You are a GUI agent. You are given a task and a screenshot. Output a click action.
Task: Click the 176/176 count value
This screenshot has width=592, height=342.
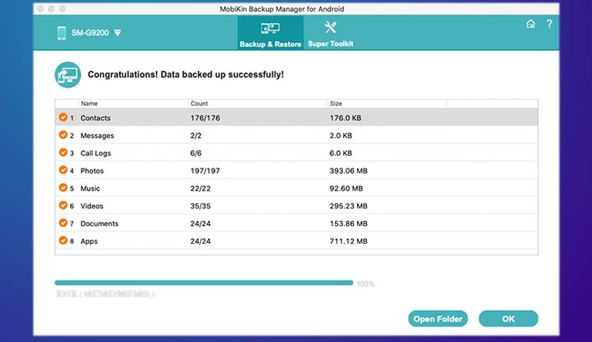point(205,118)
